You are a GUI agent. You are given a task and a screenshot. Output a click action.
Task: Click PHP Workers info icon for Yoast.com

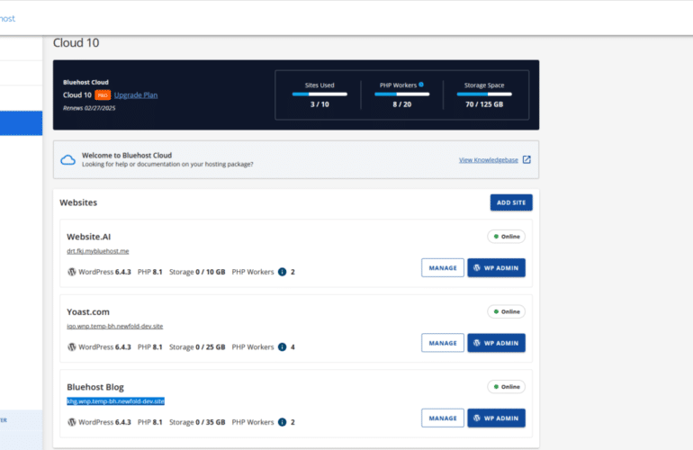(282, 347)
